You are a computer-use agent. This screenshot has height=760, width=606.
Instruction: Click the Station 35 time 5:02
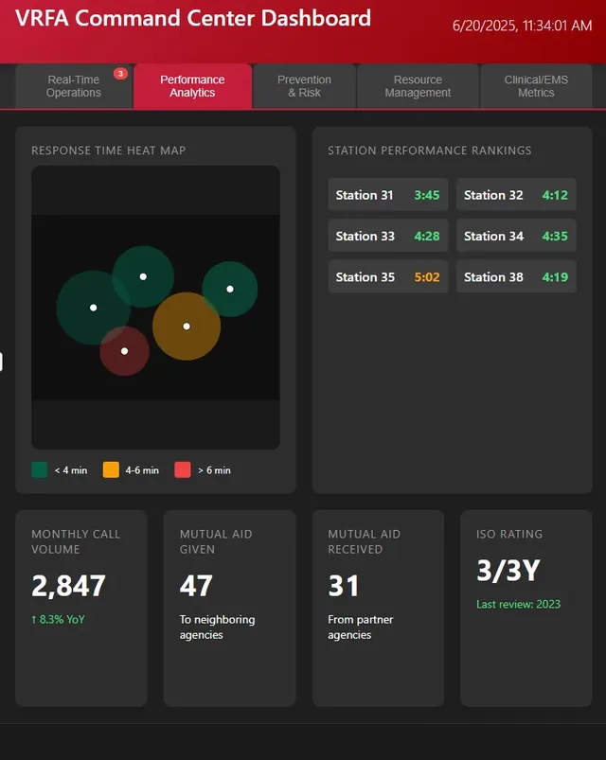427,277
